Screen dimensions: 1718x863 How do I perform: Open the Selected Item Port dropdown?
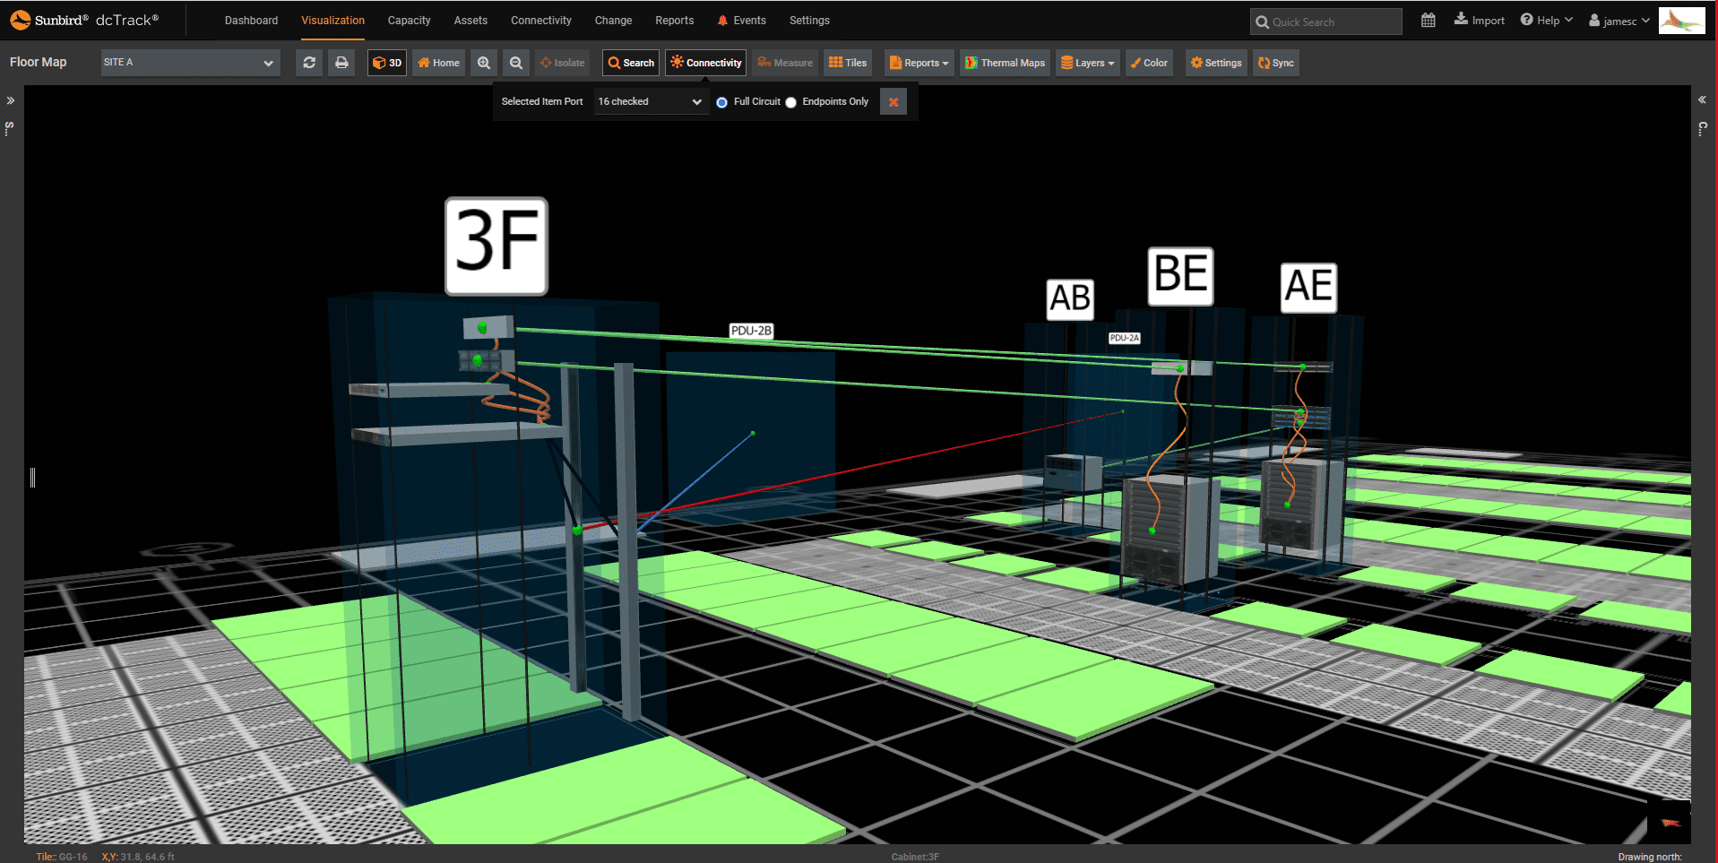pos(651,101)
